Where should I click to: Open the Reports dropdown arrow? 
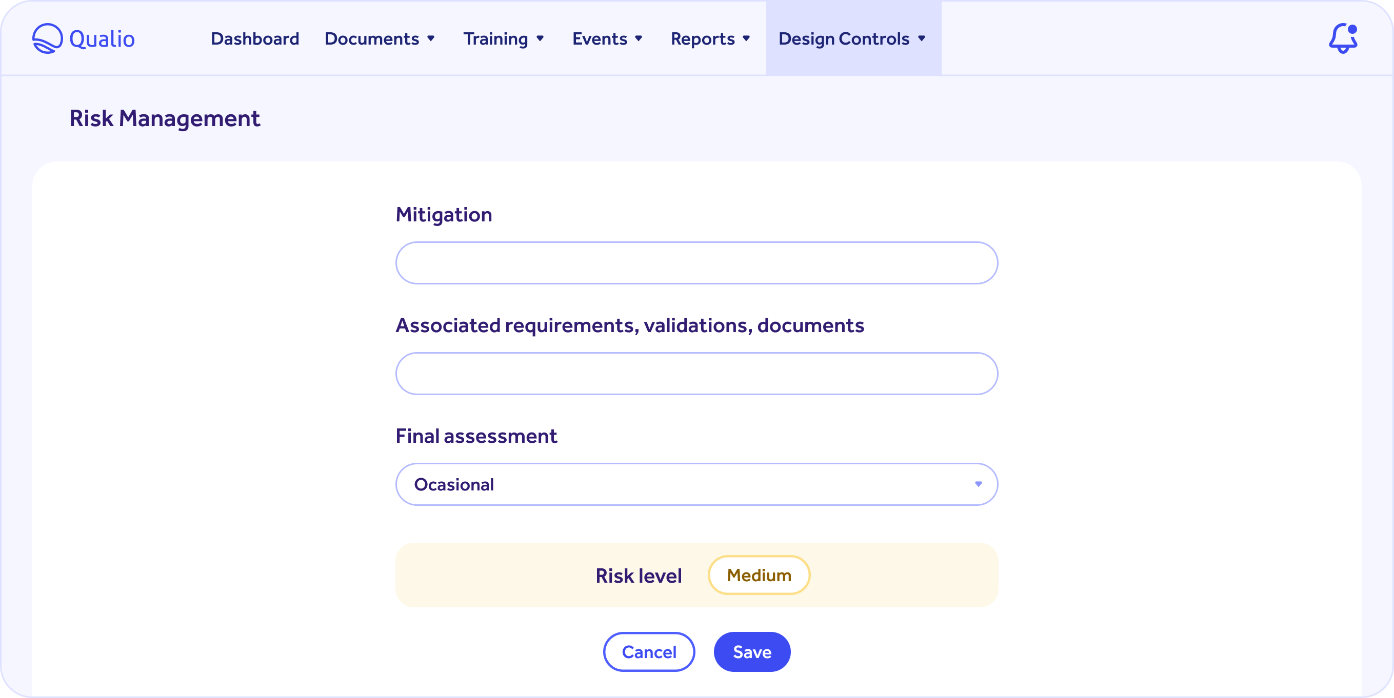click(x=746, y=39)
